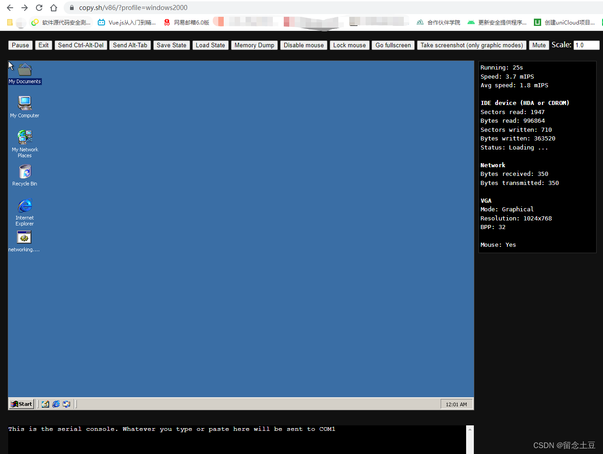Open the 网易邮箱6.0版 bookmark
The width and height of the screenshot is (603, 454).
coord(186,22)
